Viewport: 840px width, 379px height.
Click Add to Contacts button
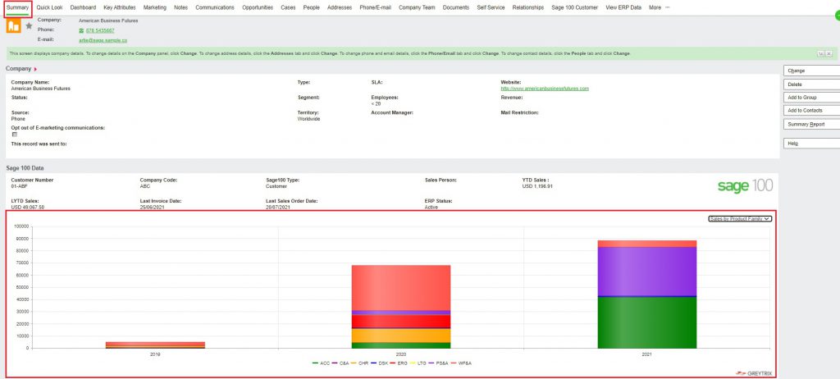[811, 111]
